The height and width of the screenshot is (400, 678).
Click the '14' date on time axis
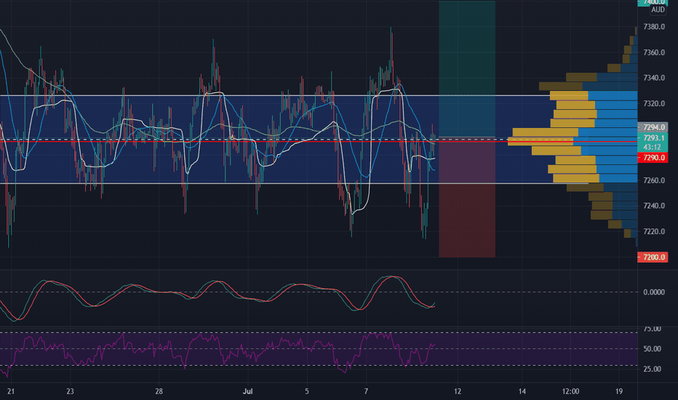coord(522,391)
